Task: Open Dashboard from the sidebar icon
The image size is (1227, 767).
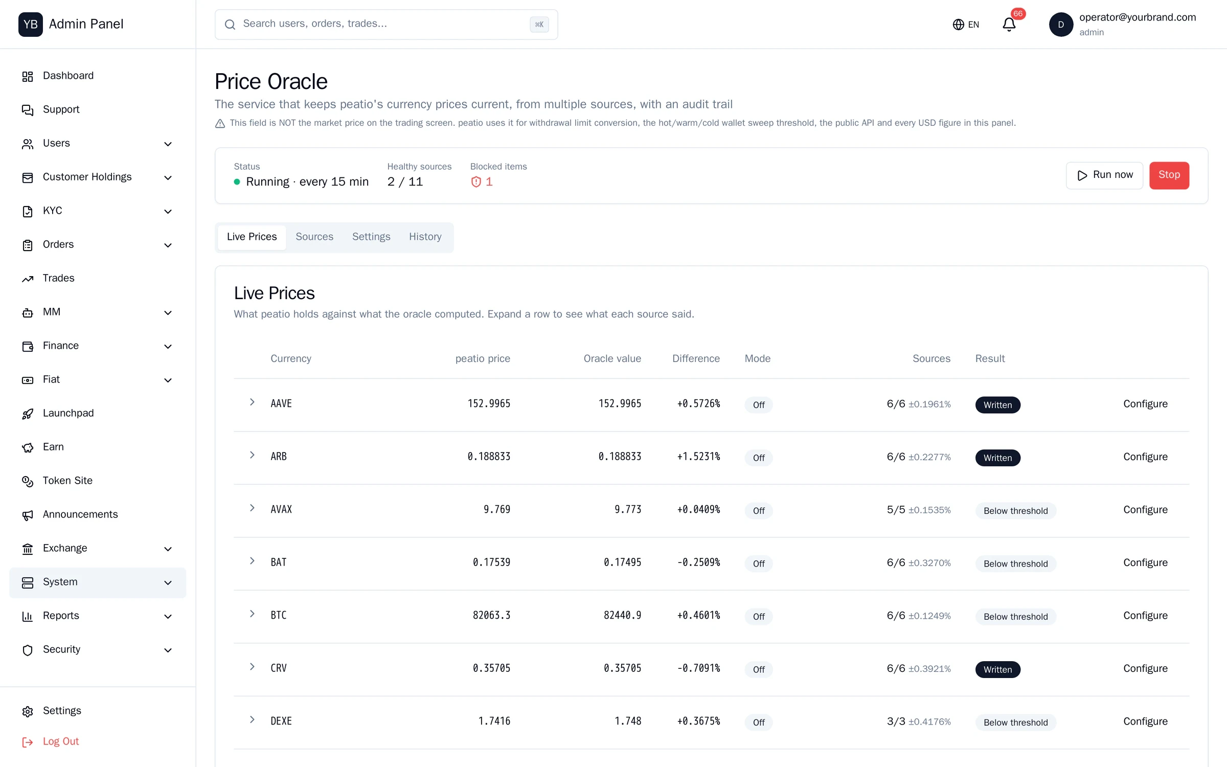Action: [x=28, y=76]
